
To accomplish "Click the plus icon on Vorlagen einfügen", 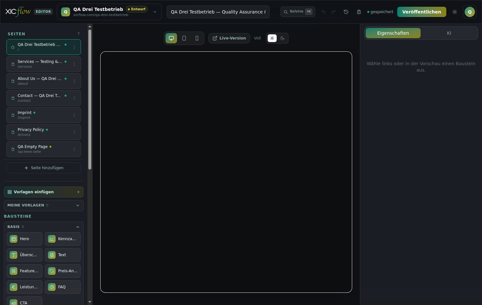I will coord(78,192).
